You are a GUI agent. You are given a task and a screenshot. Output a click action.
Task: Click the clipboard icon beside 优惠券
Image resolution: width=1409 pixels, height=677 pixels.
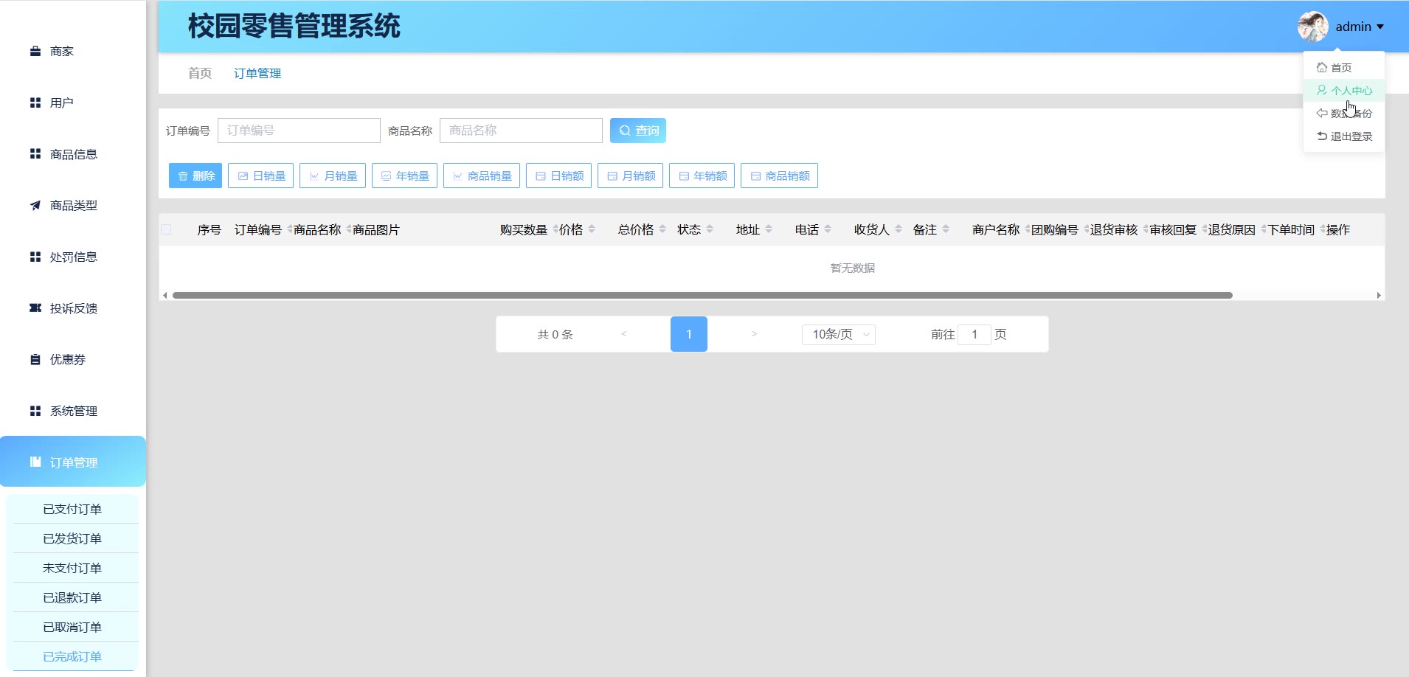click(x=35, y=360)
